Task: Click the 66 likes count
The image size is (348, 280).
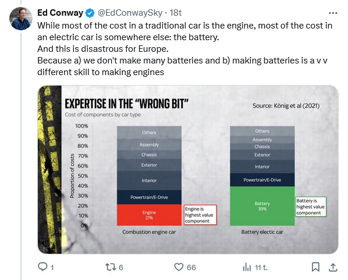Action: pyautogui.click(x=191, y=267)
